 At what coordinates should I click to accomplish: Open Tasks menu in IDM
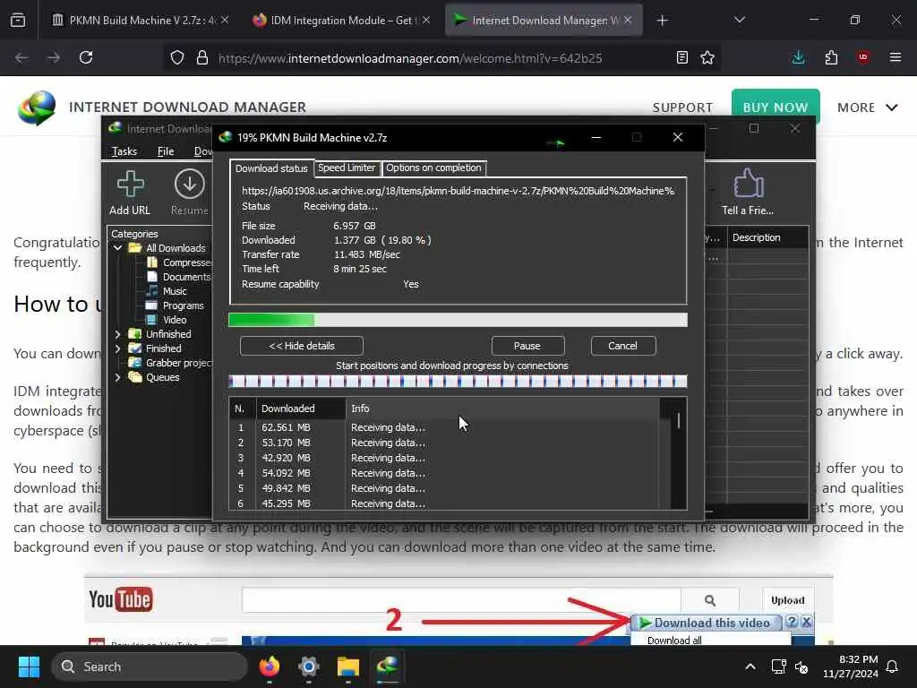coord(124,151)
